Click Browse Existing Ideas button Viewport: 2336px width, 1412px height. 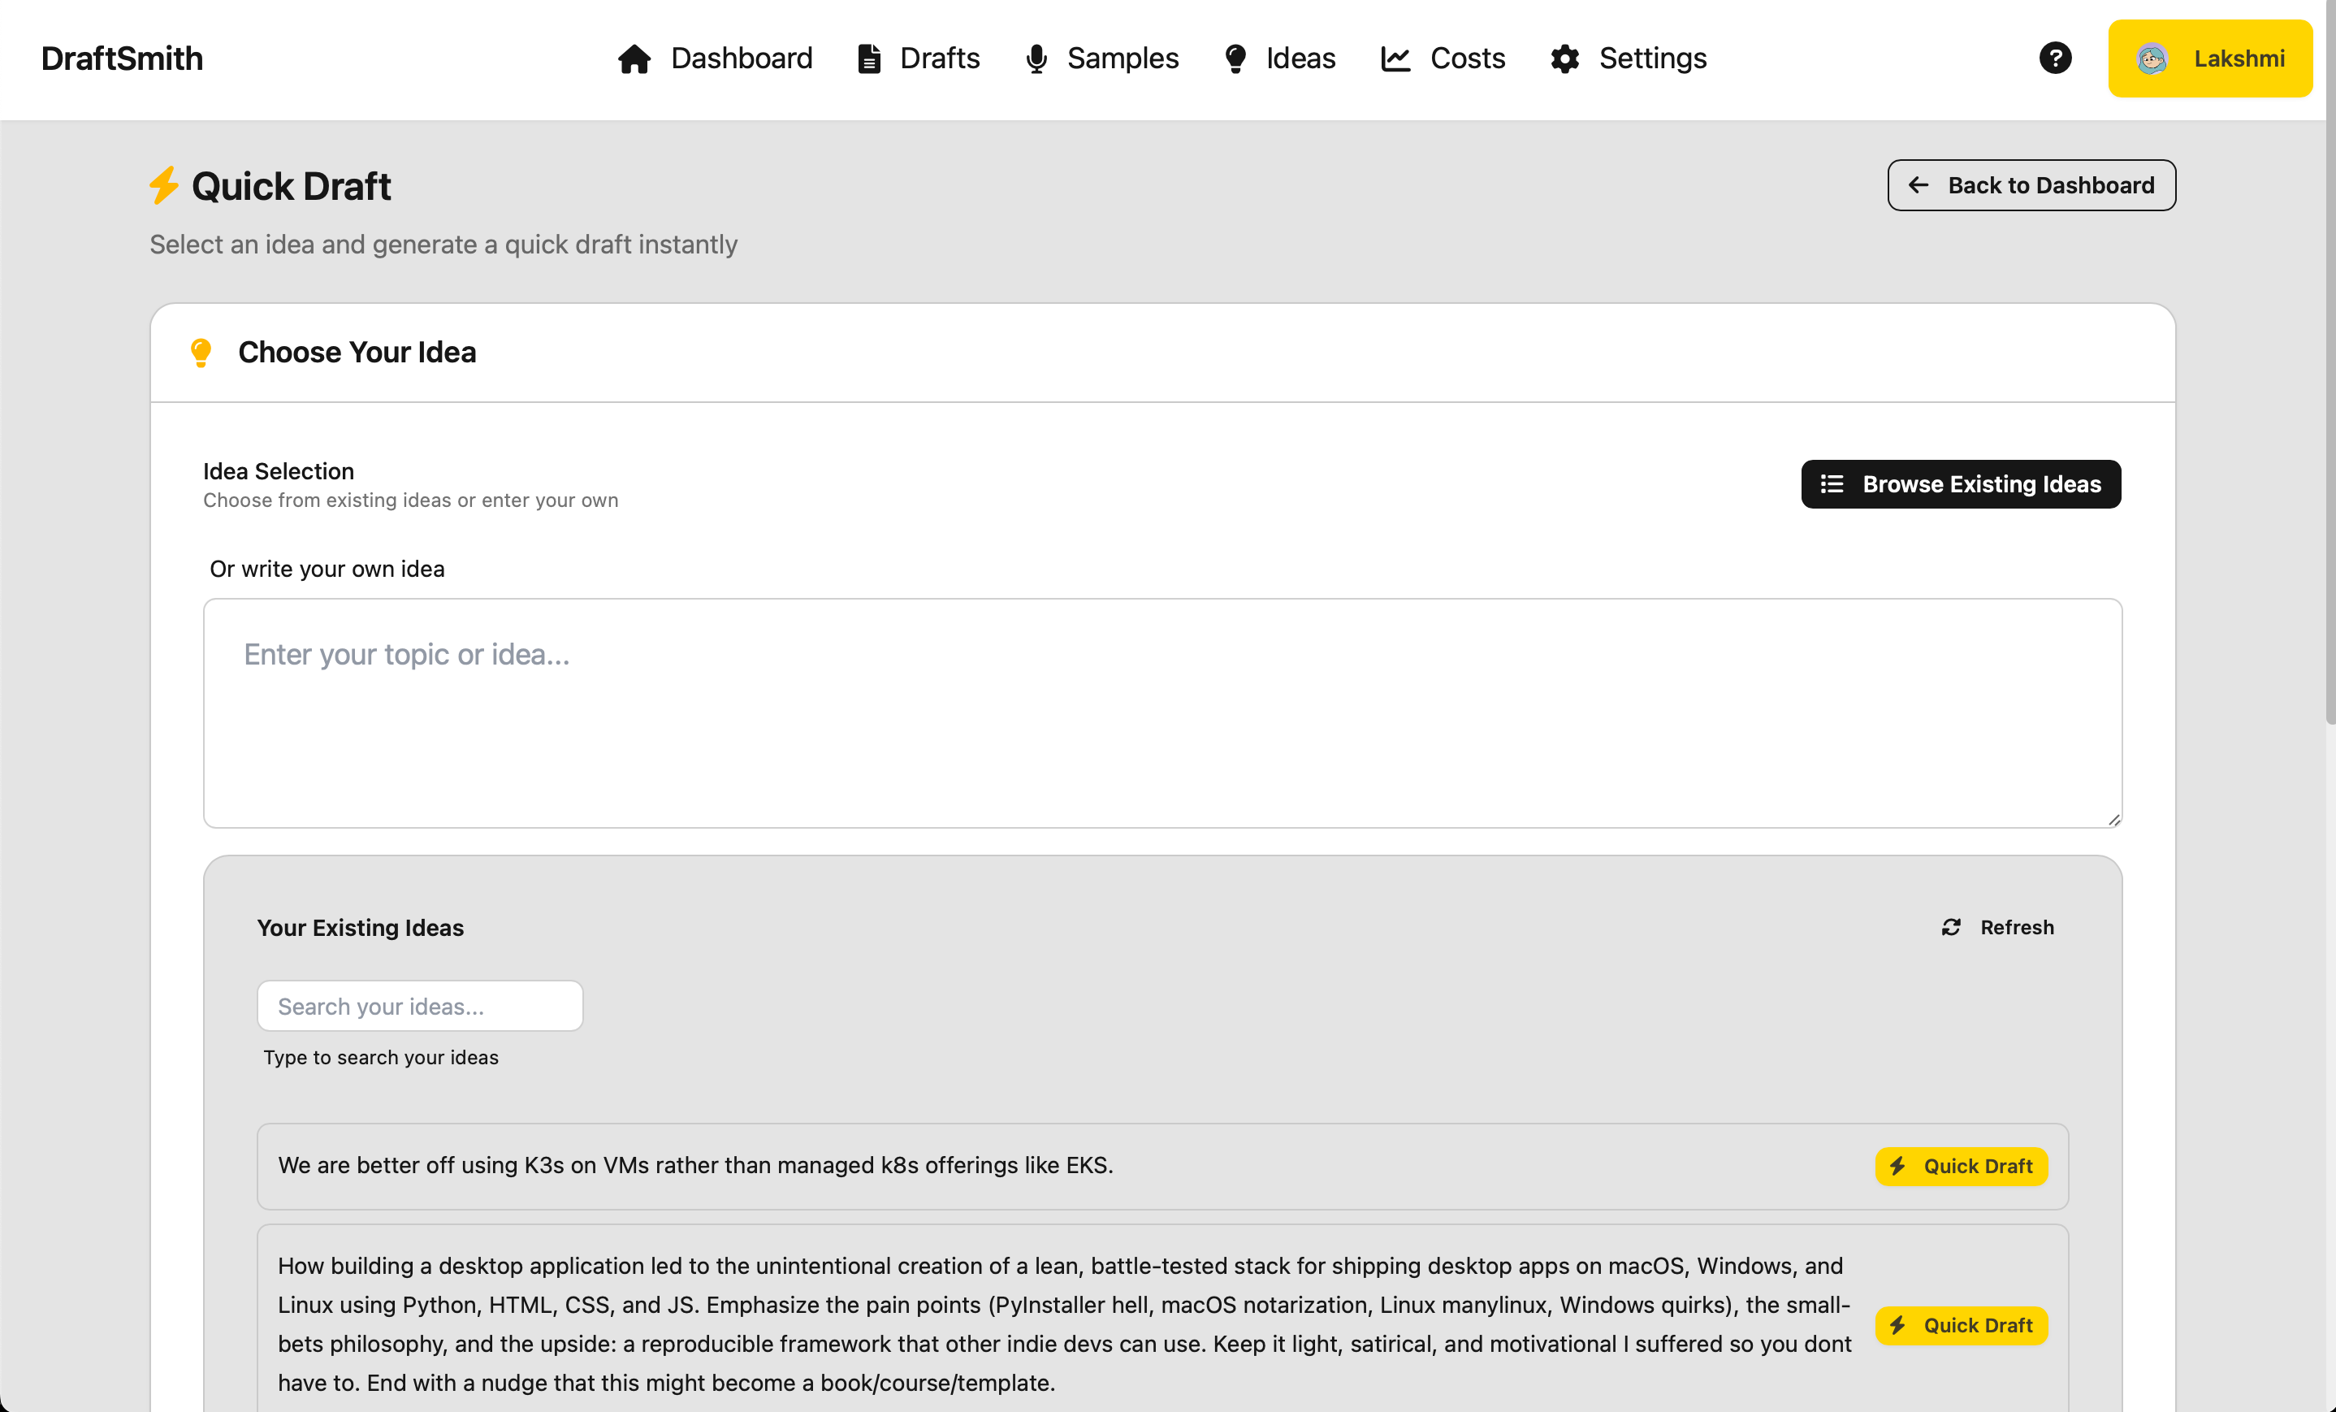pyautogui.click(x=1961, y=484)
